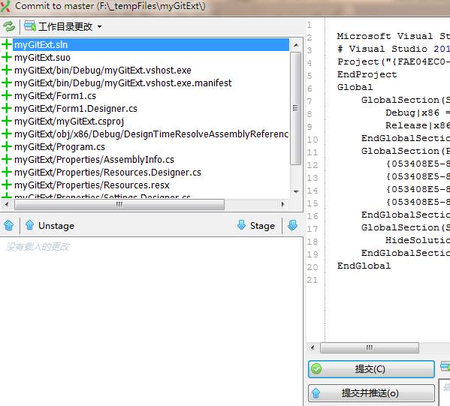Click 'EndProject' line in diff viewer
450x406 pixels.
(367, 74)
